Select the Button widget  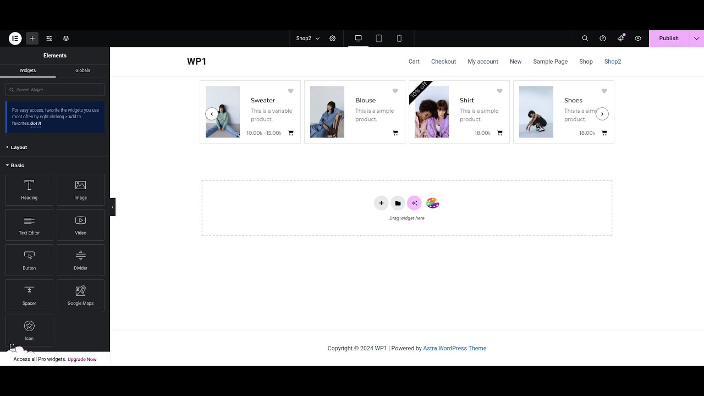(x=29, y=260)
